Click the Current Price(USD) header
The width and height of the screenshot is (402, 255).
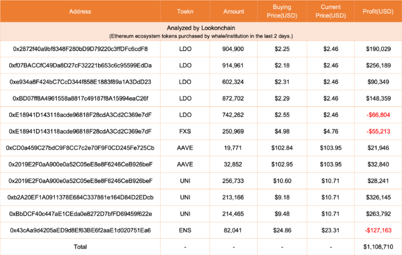pyautogui.click(x=331, y=12)
